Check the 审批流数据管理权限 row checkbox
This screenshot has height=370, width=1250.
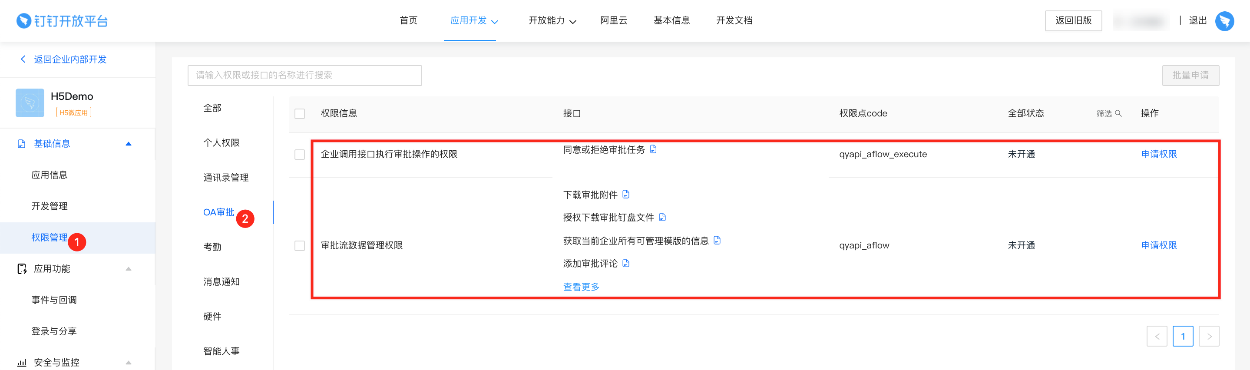click(x=300, y=246)
